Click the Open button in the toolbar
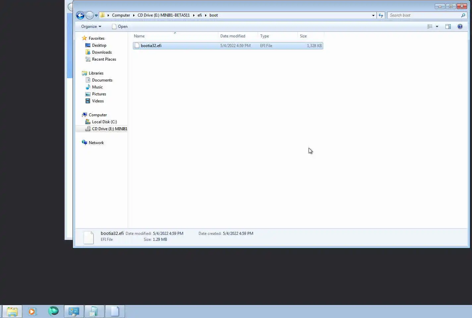Screen dimensions: 472x318 (x=120, y=26)
